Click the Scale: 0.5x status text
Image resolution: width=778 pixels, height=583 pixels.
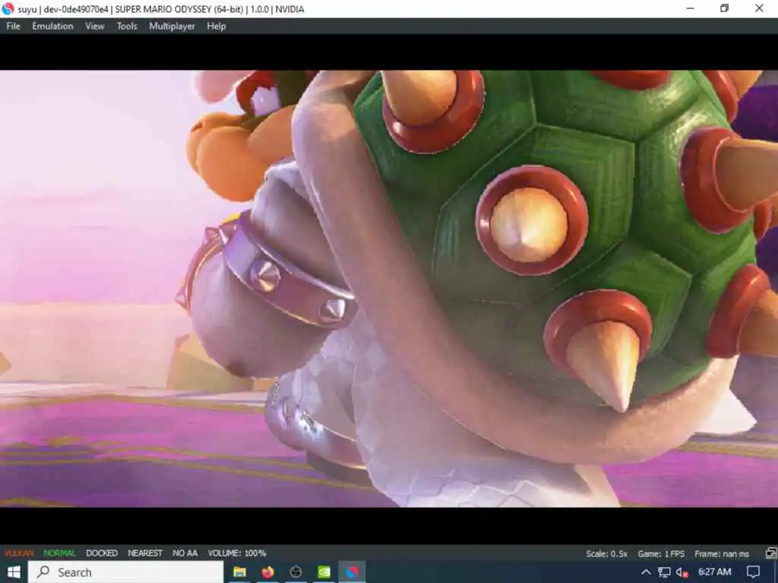point(606,553)
